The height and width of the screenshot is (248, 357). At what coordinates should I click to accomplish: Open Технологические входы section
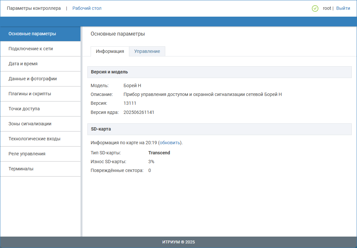tap(40, 139)
